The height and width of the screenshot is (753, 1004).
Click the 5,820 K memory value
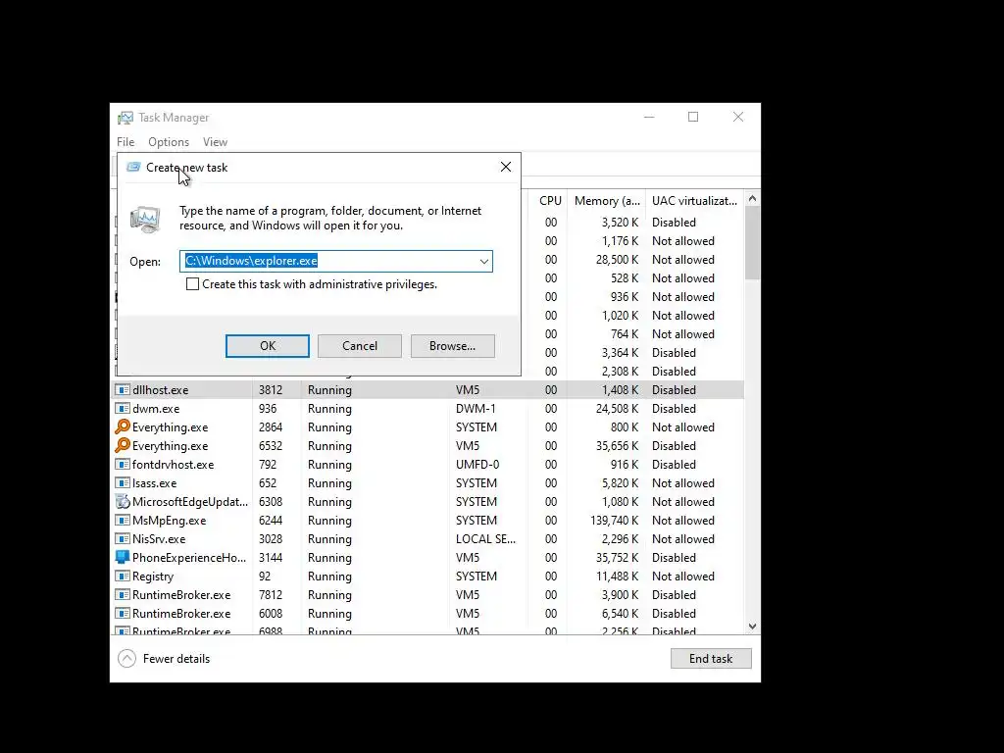pos(620,482)
